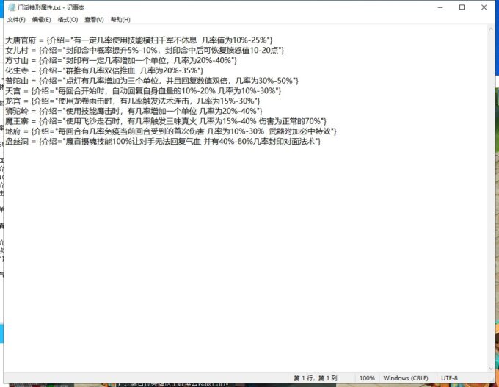Click the 100% zoom indicator in status bar
Screen dimensions: 499x387
click(367, 378)
